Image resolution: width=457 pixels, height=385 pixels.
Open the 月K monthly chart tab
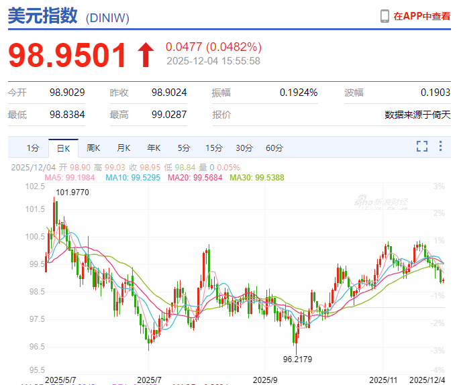(x=123, y=148)
